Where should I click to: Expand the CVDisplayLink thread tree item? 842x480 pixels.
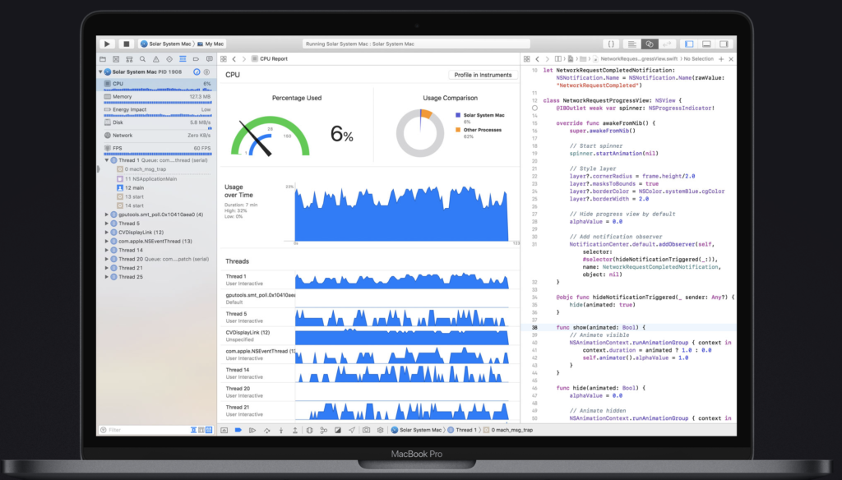click(x=106, y=233)
